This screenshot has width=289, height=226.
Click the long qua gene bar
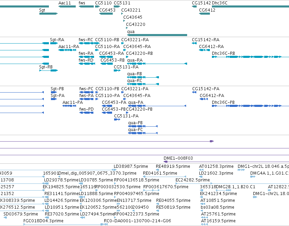coord(157,35)
